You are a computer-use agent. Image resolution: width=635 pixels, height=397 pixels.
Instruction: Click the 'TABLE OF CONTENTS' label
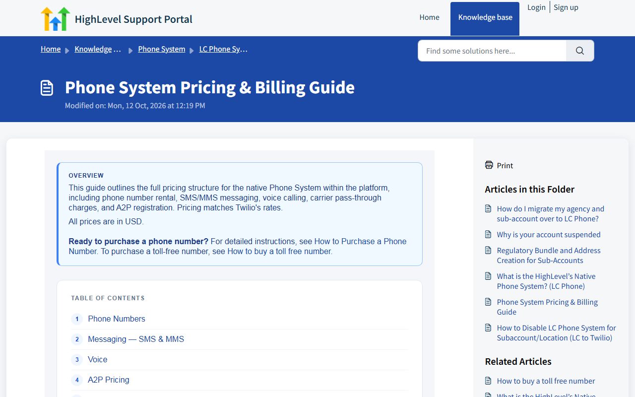(x=108, y=298)
